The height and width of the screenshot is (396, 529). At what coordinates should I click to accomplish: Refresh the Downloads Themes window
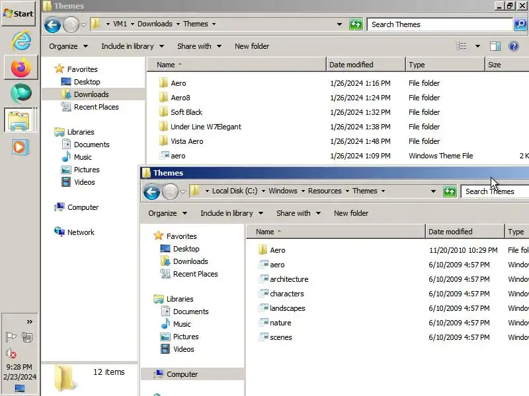click(x=356, y=24)
